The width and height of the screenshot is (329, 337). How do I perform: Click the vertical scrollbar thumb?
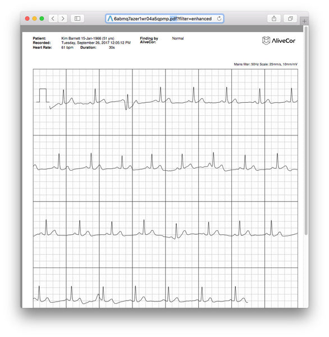click(x=306, y=130)
